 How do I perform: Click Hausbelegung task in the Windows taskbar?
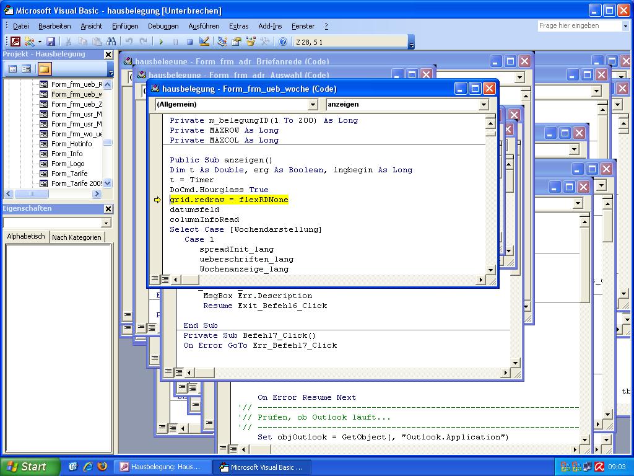tap(163, 467)
